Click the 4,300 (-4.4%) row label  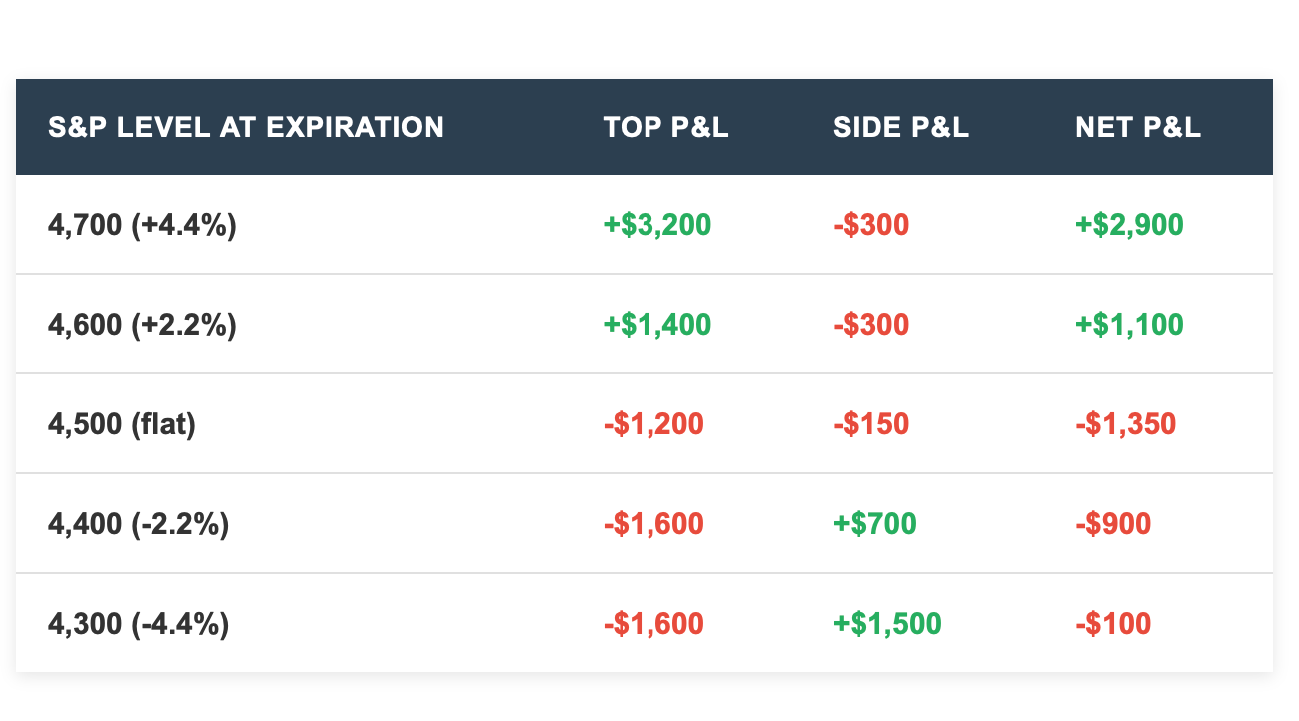[139, 624]
